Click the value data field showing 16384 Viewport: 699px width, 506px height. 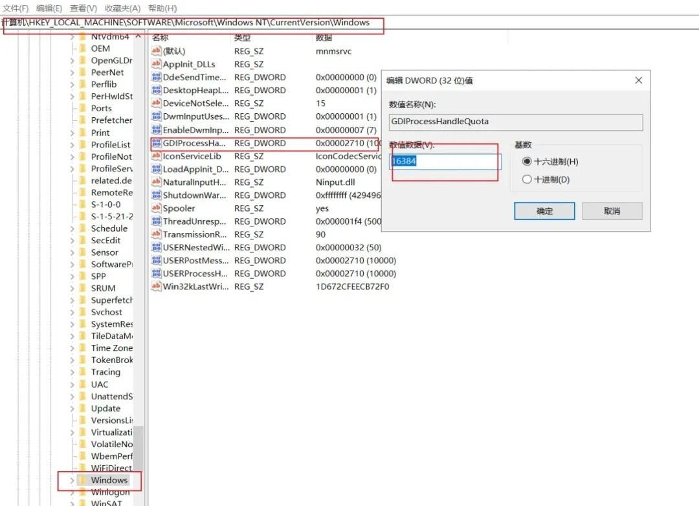(446, 161)
